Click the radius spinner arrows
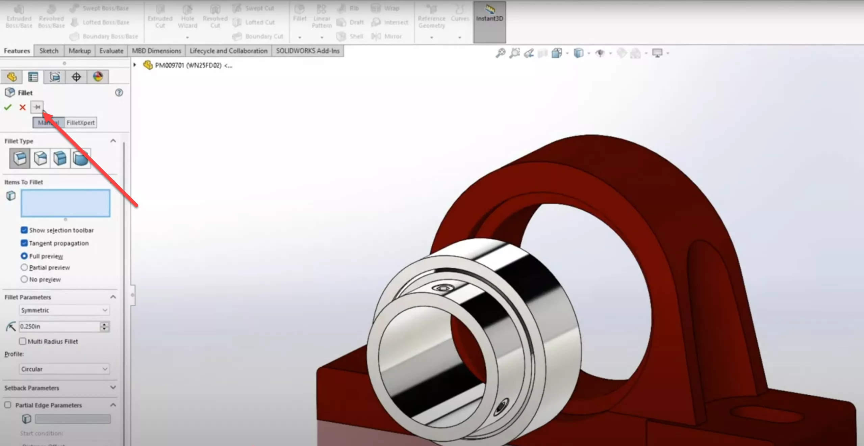The image size is (864, 446). (105, 326)
